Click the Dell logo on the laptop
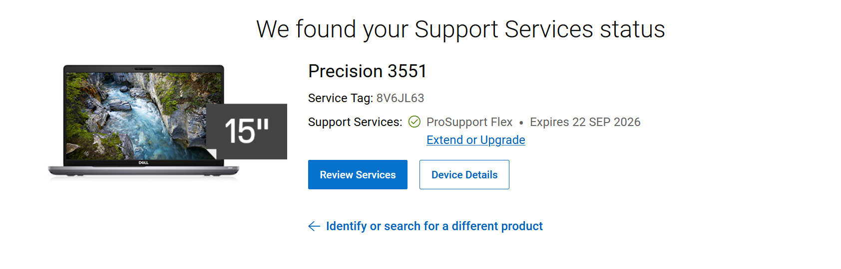 (x=143, y=163)
